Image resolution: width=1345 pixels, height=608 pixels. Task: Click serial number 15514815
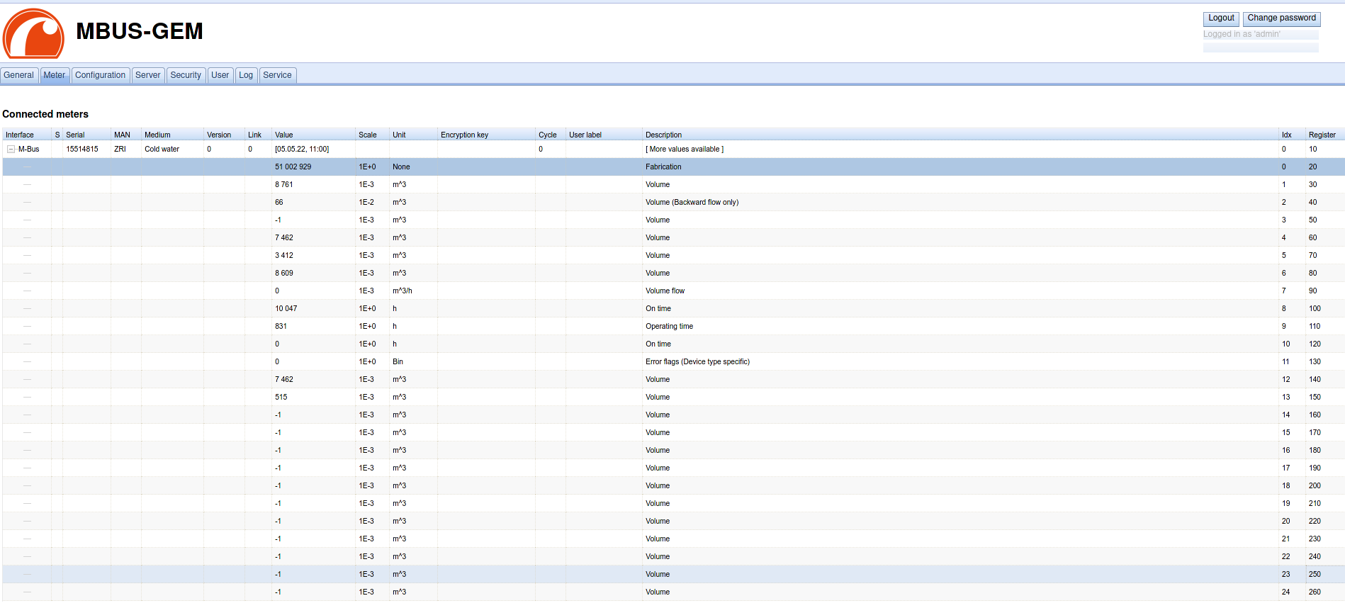pos(82,150)
